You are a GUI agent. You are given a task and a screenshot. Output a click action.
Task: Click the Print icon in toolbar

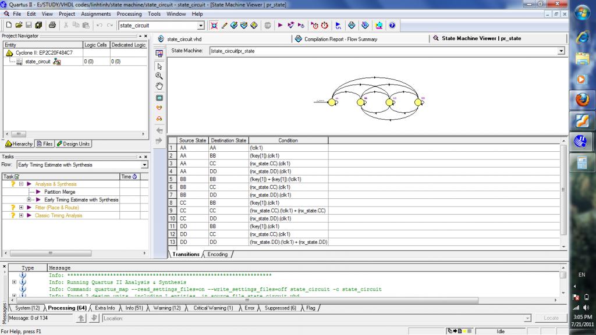click(x=52, y=26)
